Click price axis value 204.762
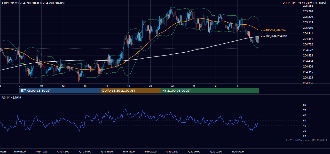330x154 pixels. [x=308, y=44]
